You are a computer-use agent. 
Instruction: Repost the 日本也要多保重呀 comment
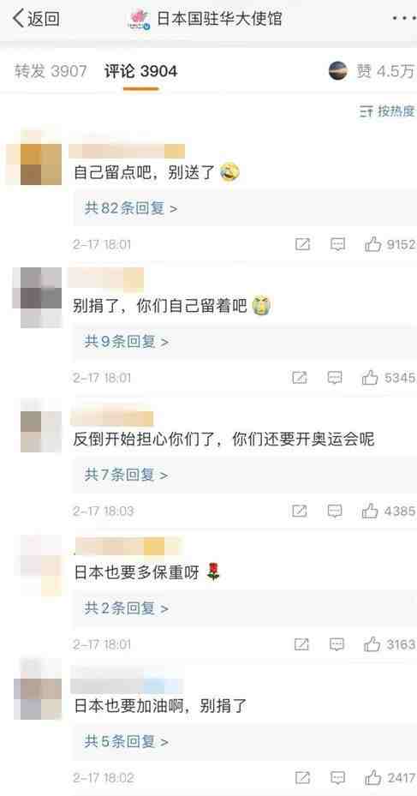[301, 644]
